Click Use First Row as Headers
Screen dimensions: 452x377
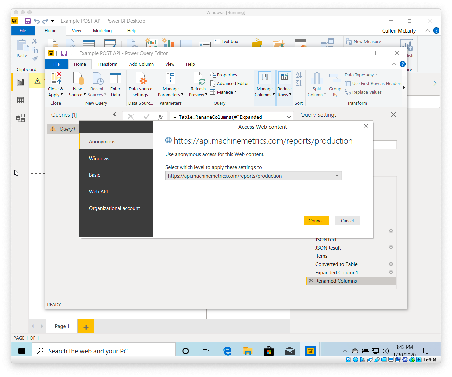[x=374, y=83]
